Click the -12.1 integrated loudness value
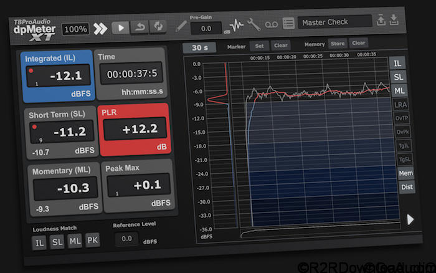The image size is (436, 273). pos(66,75)
